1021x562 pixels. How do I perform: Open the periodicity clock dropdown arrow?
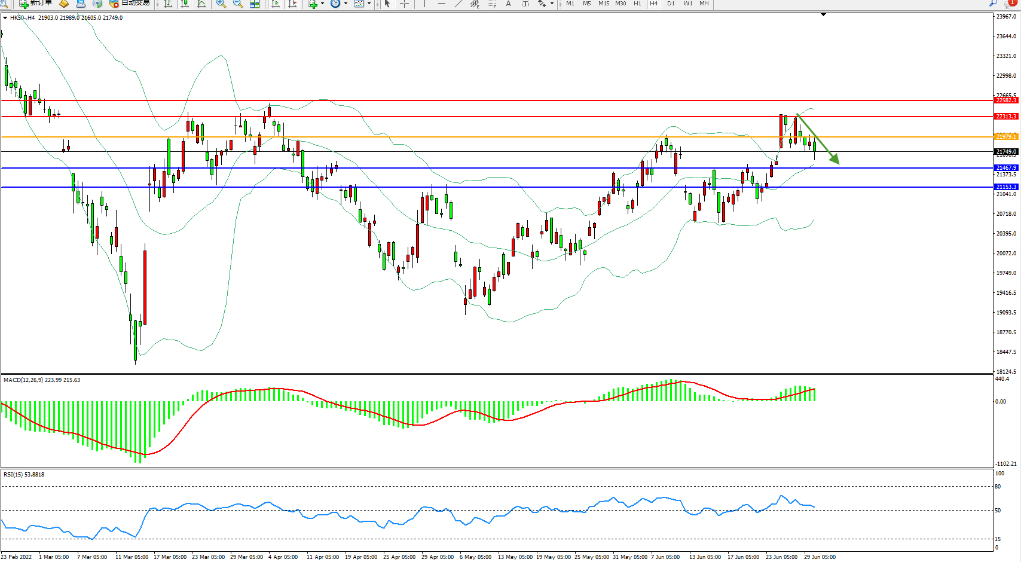(346, 4)
